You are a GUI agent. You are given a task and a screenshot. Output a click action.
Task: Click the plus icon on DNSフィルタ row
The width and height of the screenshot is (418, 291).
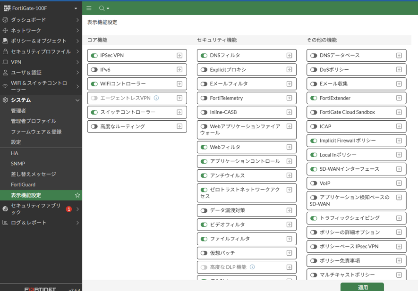pyautogui.click(x=289, y=55)
